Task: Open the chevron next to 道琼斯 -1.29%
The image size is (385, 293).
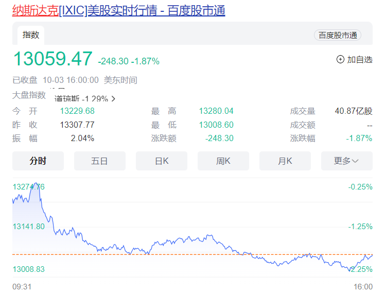Action: pos(113,99)
